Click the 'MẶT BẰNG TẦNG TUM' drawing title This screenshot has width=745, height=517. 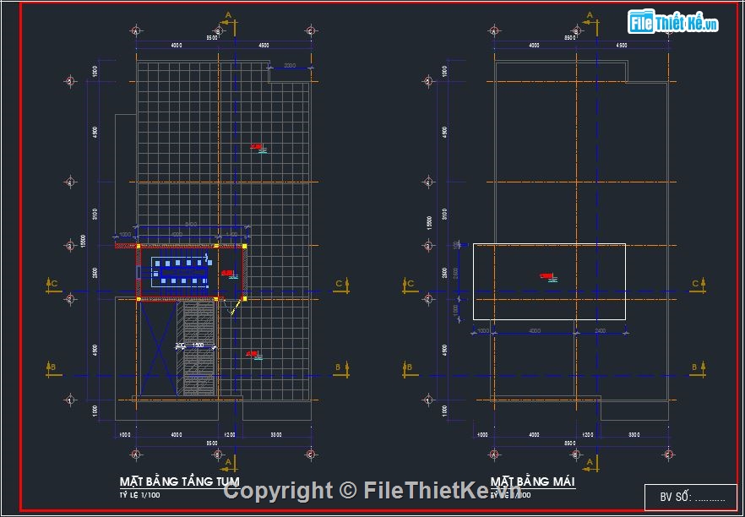(x=180, y=482)
